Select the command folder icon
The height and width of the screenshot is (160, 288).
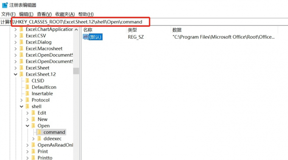pos(39,132)
